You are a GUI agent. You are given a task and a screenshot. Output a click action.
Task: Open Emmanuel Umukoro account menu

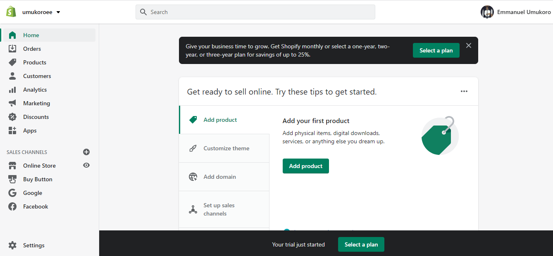point(515,12)
